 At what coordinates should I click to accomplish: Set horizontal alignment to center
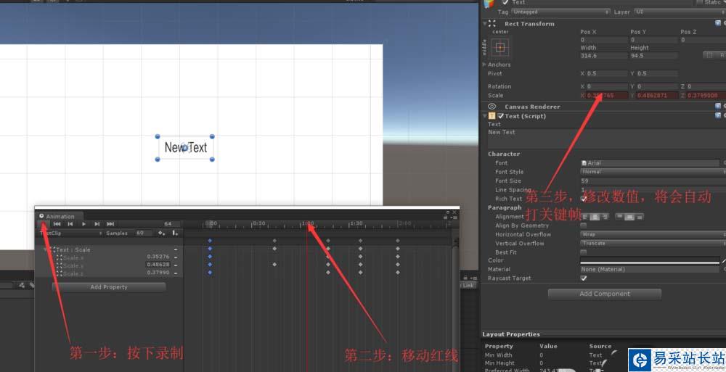[x=596, y=217]
